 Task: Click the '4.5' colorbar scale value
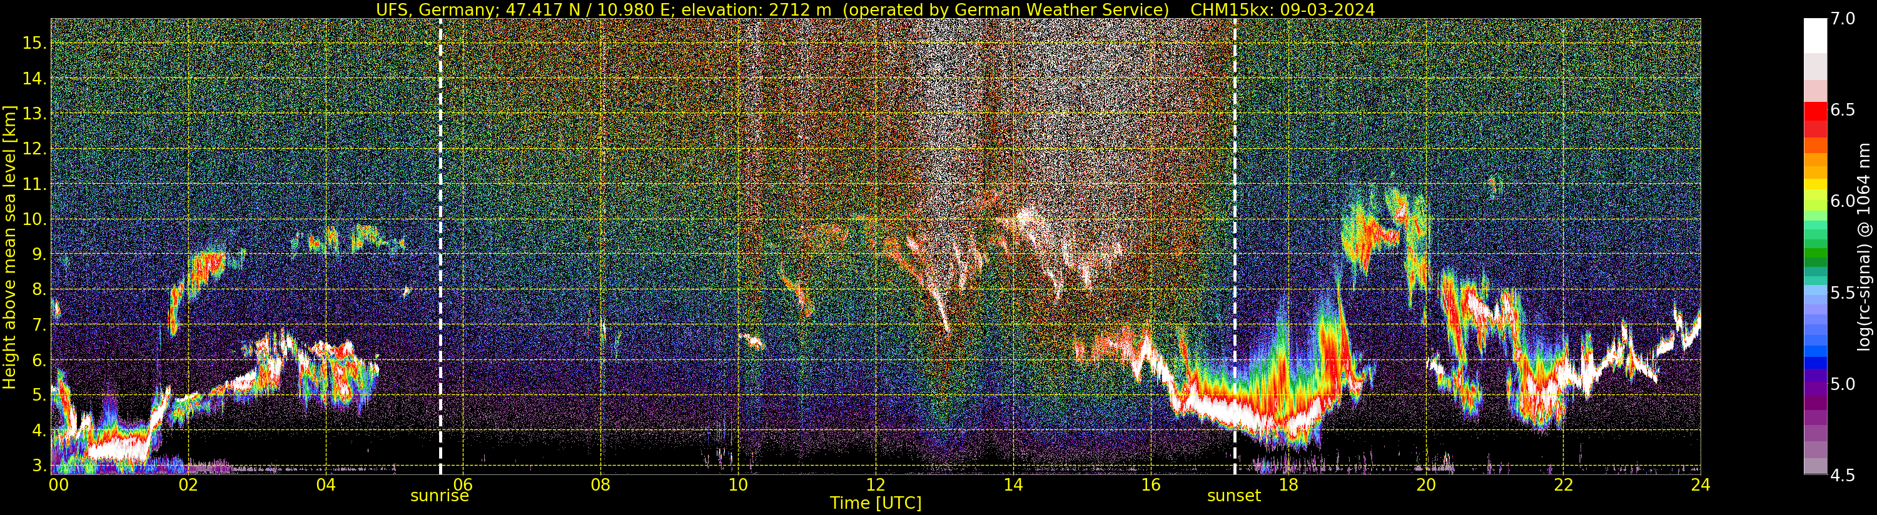pyautogui.click(x=1843, y=476)
